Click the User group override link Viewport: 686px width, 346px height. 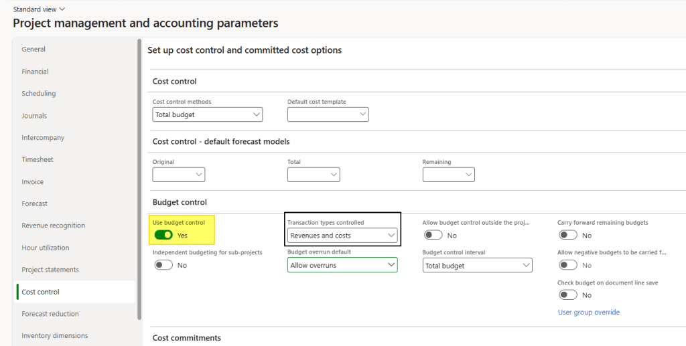point(588,312)
